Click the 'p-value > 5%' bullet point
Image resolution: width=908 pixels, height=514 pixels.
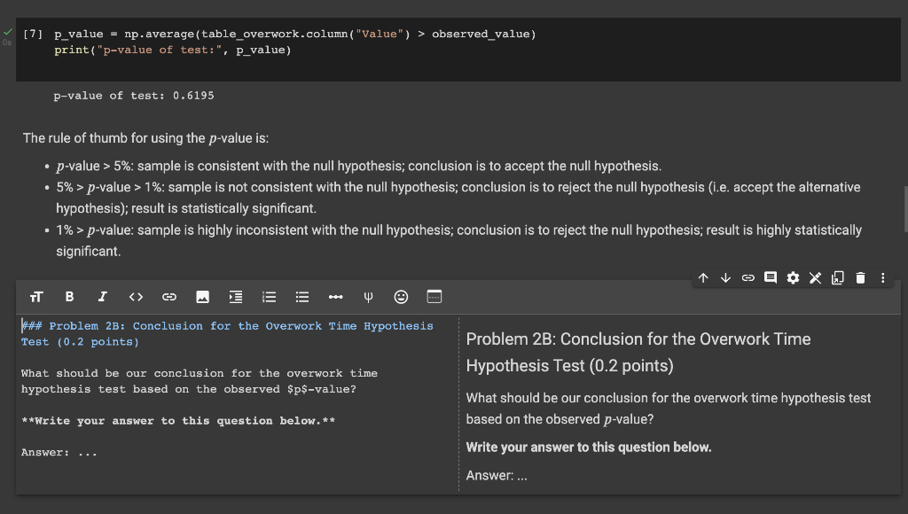pyautogui.click(x=358, y=166)
